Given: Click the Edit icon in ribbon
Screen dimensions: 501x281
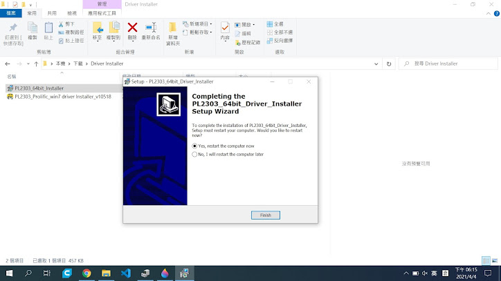Looking at the screenshot, I should pos(237,33).
